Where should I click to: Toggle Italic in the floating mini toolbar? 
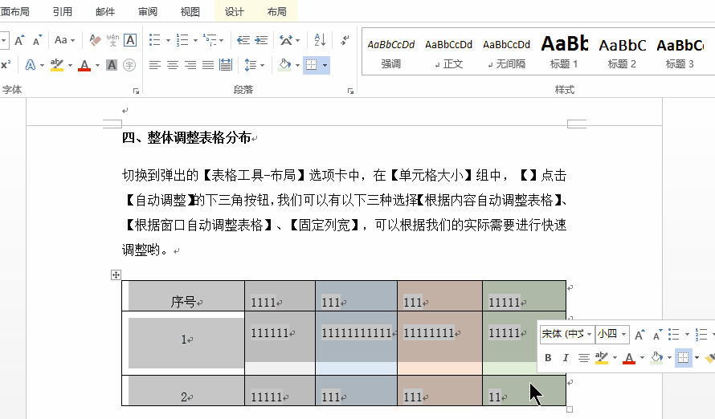coord(566,358)
